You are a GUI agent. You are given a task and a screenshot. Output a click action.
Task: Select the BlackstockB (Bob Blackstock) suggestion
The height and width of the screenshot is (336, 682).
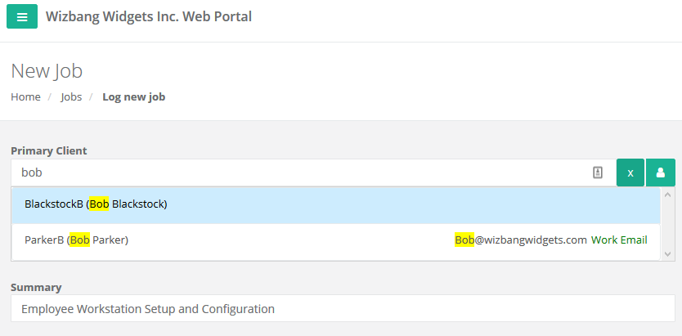(x=336, y=204)
